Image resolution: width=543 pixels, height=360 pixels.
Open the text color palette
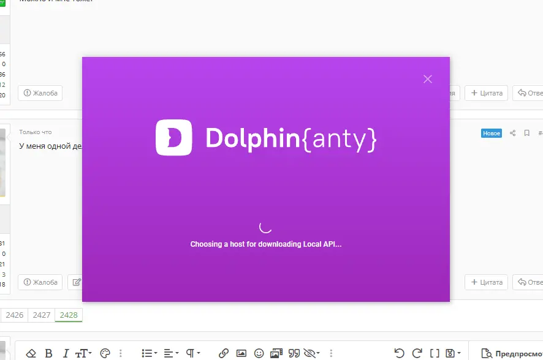tap(105, 353)
